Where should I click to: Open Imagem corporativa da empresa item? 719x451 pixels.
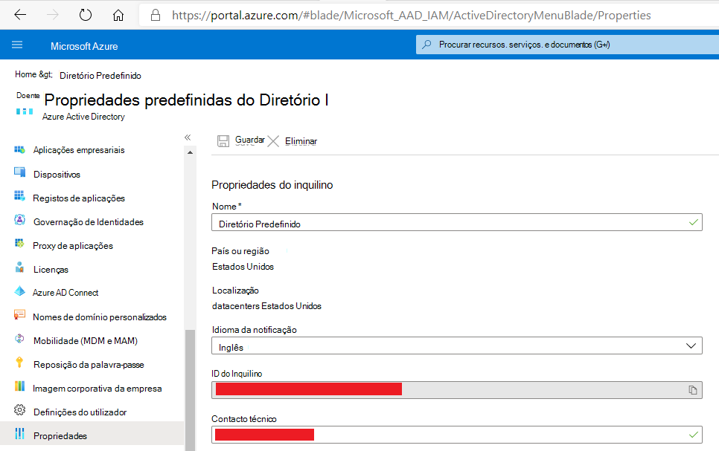[x=98, y=389]
